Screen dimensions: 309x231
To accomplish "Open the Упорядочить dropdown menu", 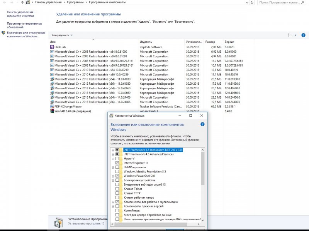I will tap(62, 35).
